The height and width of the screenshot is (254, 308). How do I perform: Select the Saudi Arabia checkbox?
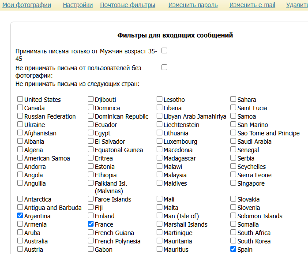point(233,142)
